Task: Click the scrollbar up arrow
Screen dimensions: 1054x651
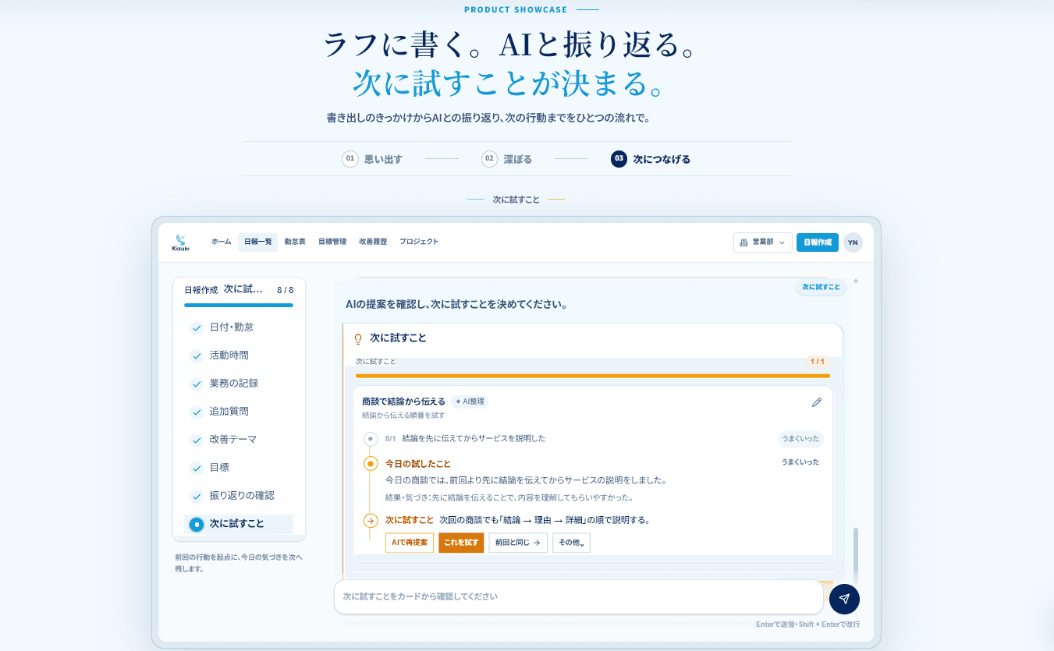Action: click(856, 280)
